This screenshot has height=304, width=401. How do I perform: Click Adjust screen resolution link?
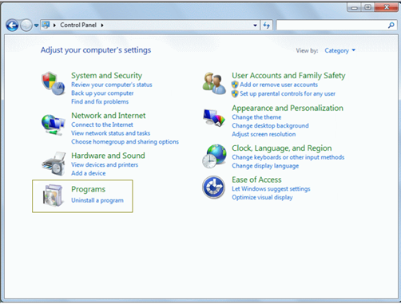pos(264,134)
